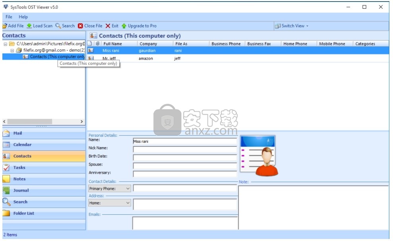
Task: Sort by the Company column header
Action: click(x=155, y=44)
